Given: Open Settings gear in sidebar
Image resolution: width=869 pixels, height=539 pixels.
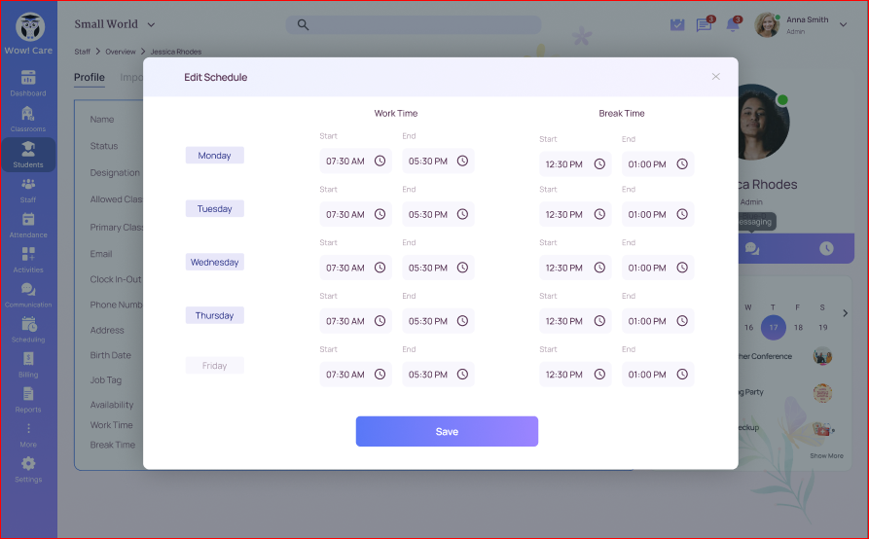Looking at the screenshot, I should point(28,468).
